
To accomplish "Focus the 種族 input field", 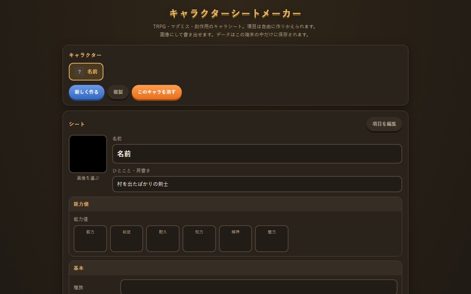I will tap(258, 287).
